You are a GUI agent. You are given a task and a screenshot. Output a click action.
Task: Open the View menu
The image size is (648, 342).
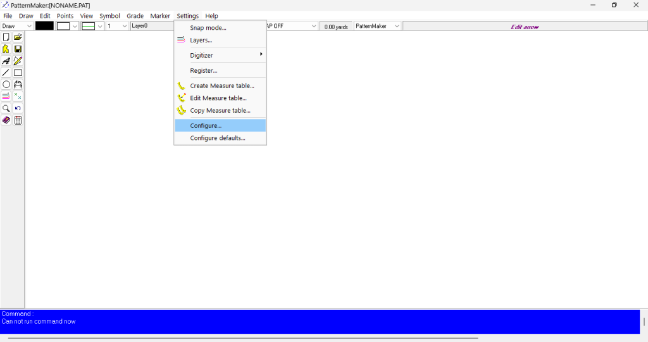click(86, 16)
